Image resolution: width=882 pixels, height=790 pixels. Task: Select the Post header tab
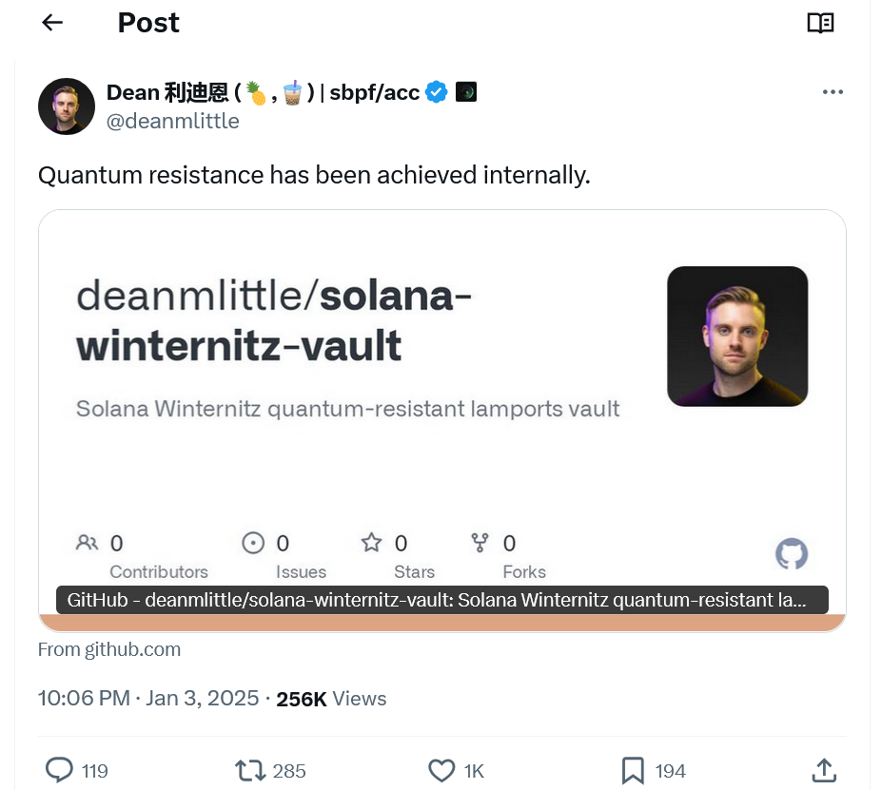pos(147,22)
